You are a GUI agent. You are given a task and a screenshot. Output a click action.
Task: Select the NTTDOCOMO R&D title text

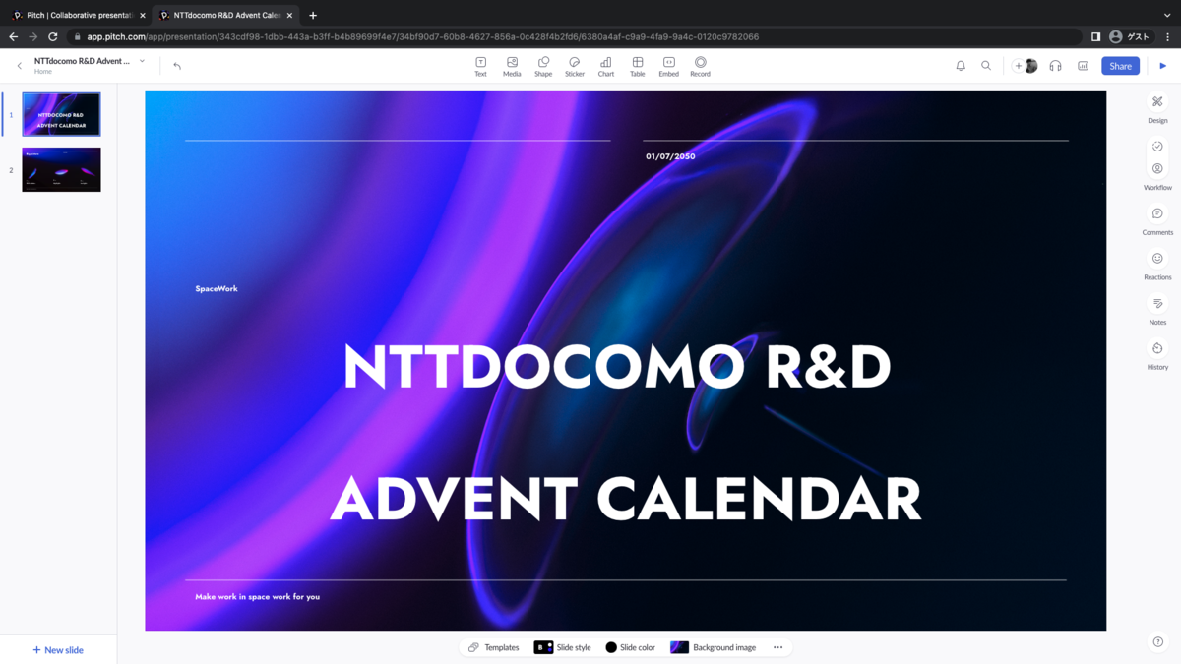tap(617, 367)
